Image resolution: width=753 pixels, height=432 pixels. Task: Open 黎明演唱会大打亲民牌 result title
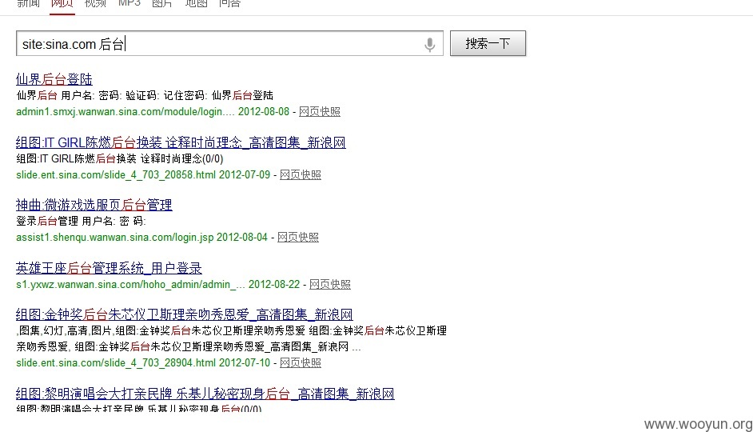click(x=205, y=394)
